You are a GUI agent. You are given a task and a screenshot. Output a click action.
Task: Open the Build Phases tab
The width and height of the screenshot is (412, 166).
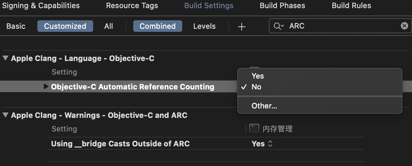coord(282,6)
